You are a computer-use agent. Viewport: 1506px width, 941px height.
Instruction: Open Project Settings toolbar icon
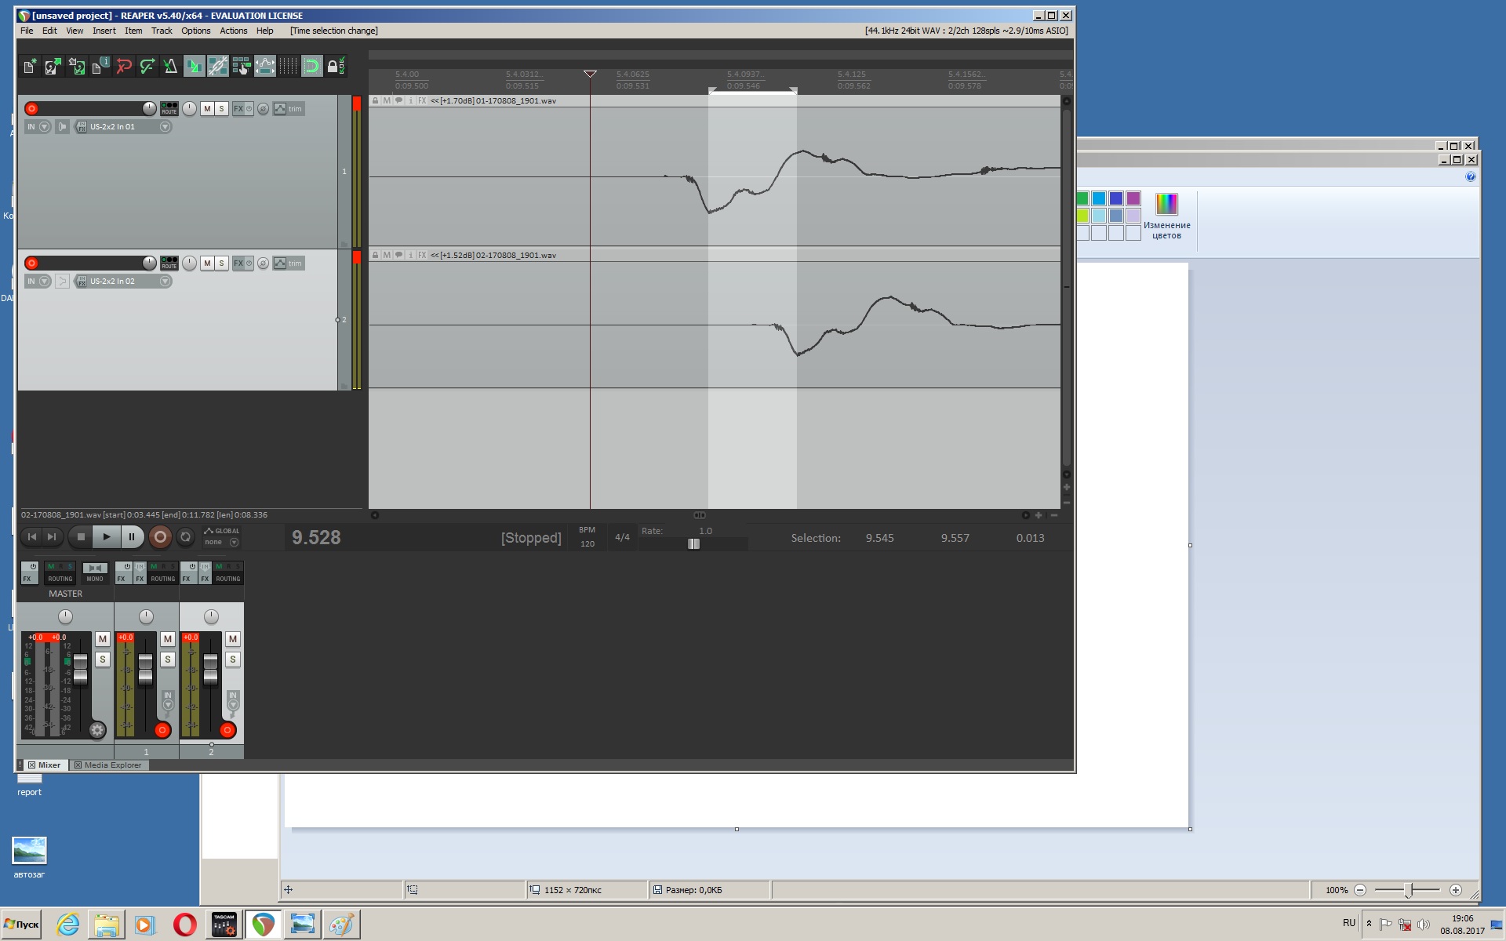click(x=100, y=67)
